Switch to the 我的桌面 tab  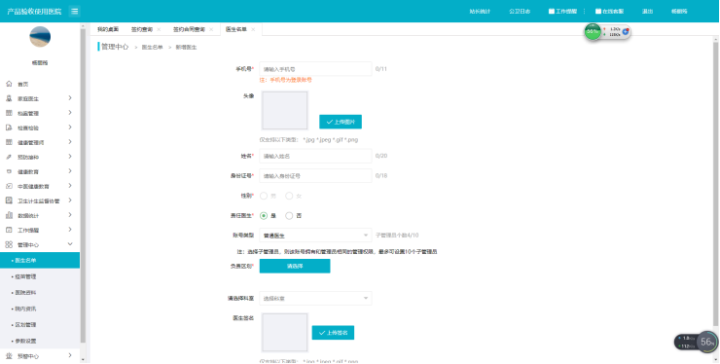point(108,29)
